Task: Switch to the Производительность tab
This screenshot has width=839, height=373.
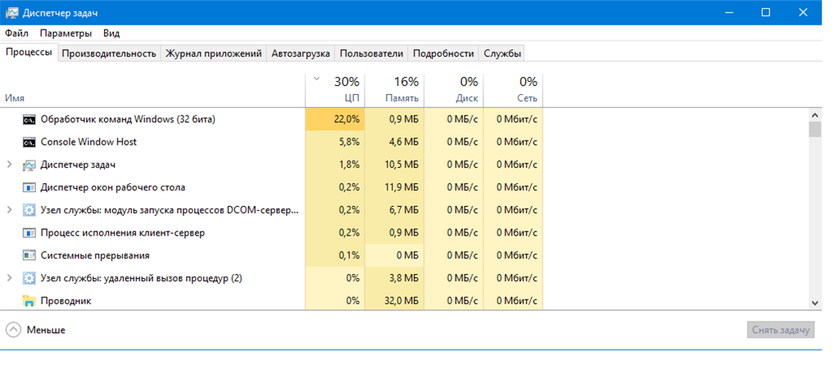Action: (109, 53)
